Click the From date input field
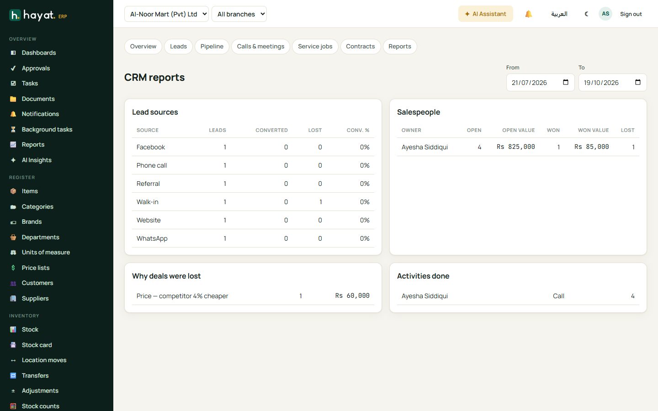Viewport: 658px width, 411px height. coord(540,83)
